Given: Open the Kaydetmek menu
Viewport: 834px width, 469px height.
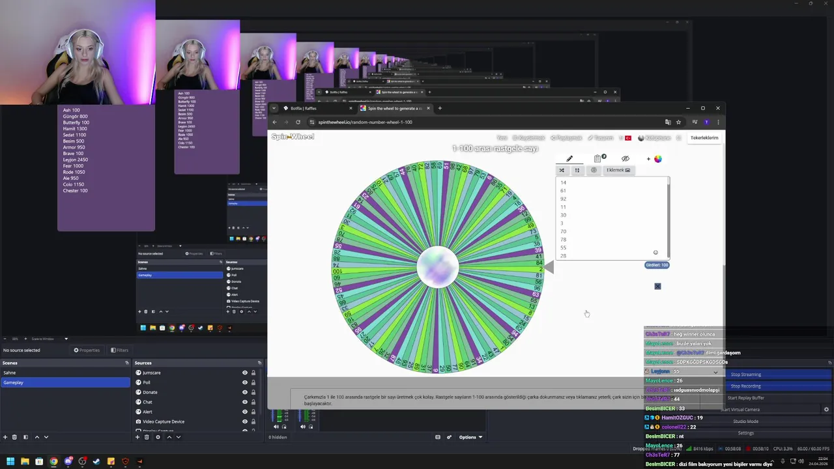Looking at the screenshot, I should coord(528,138).
